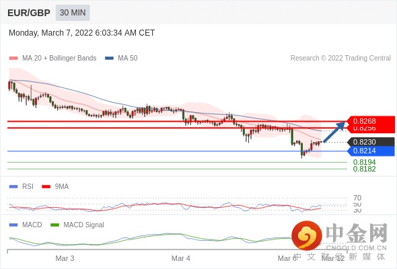Viewport: 397px width, 269px height.
Task: Click the MACD Signal legend label
Action: pos(84,225)
